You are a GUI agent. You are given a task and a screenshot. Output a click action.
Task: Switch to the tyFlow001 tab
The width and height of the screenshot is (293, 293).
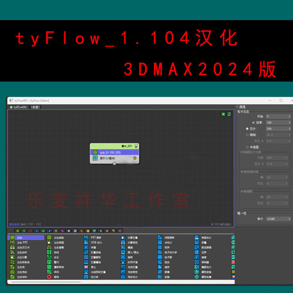[19, 107]
